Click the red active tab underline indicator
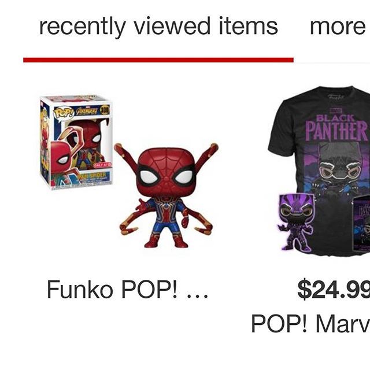Screen dimensions: 370x370 coord(158,60)
